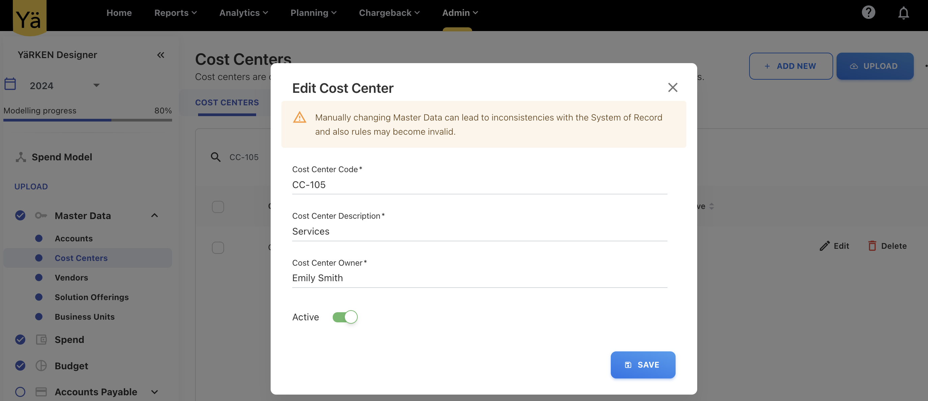Expand the Accounts Payable section
Screen dimensions: 928x401
[155, 392]
